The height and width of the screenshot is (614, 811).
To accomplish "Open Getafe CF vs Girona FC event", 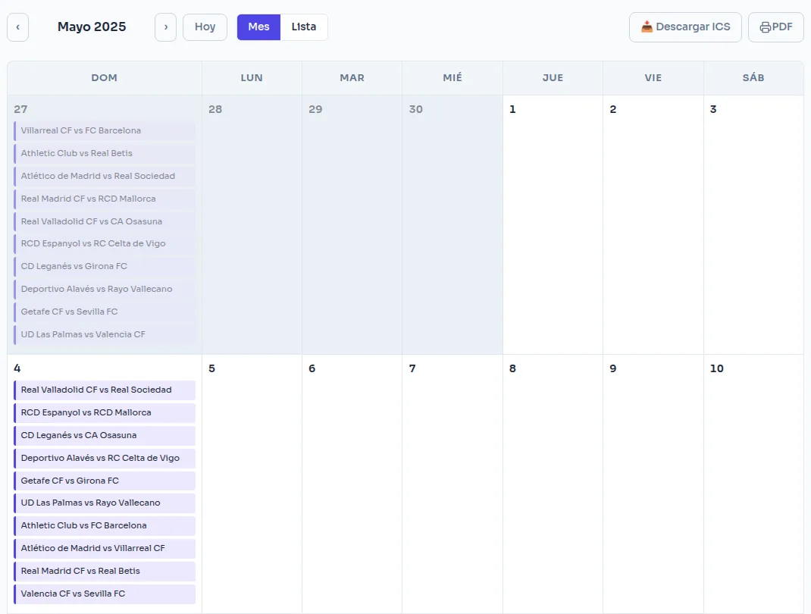I will point(105,481).
